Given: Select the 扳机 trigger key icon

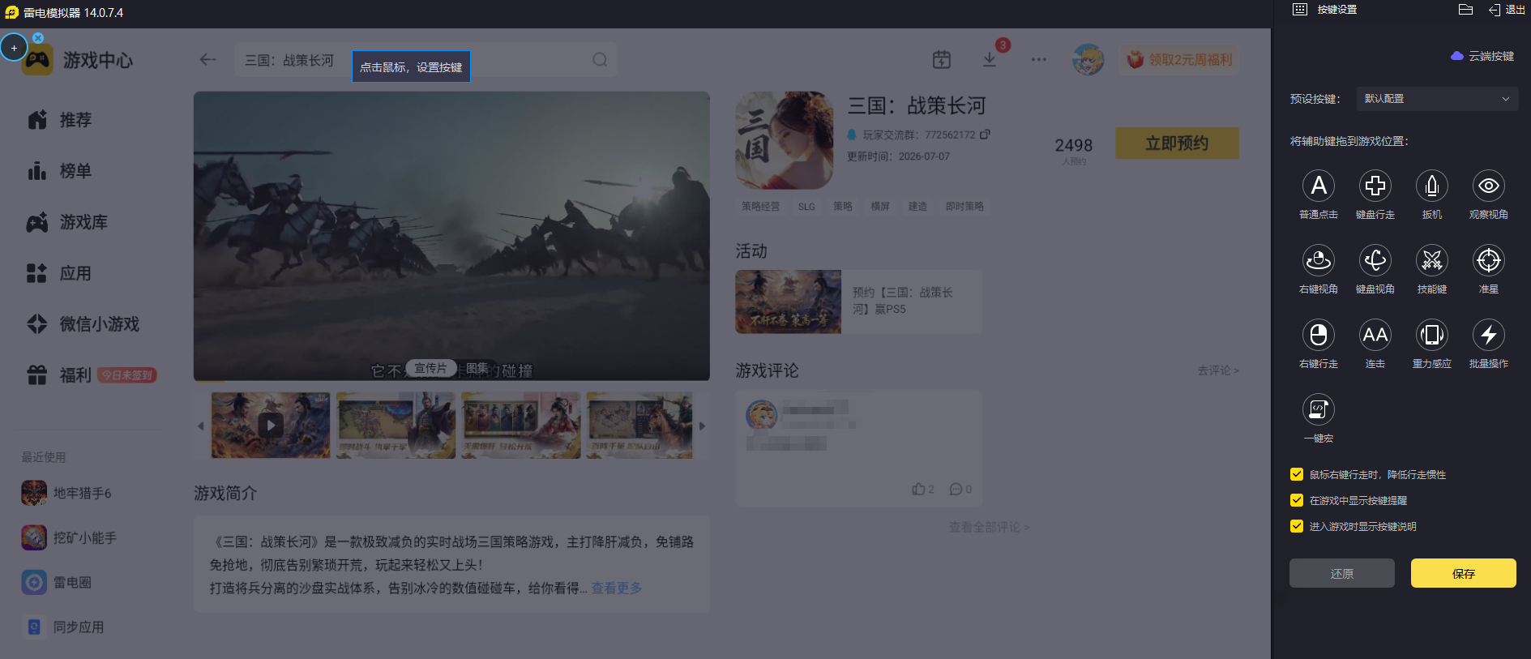Looking at the screenshot, I should (1432, 186).
